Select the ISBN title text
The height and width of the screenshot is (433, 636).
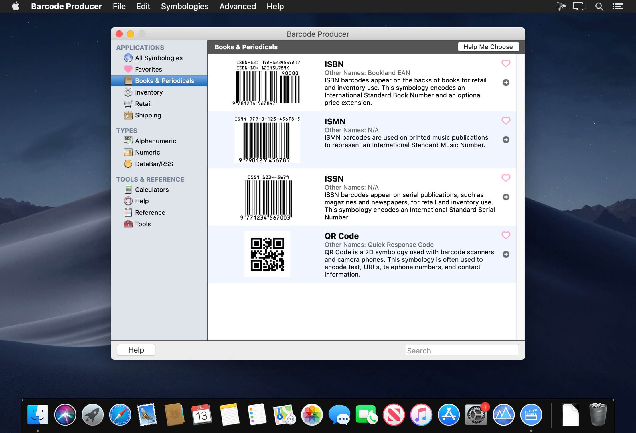[x=334, y=64]
